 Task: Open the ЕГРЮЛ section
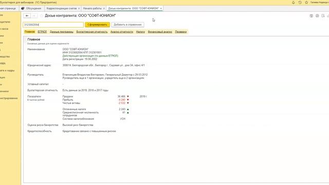(42, 32)
